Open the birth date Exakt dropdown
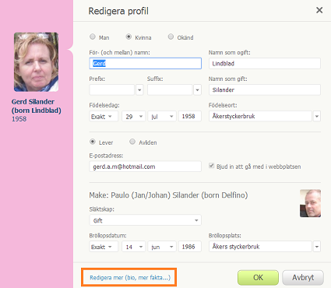The image size is (331, 288). [x=104, y=116]
